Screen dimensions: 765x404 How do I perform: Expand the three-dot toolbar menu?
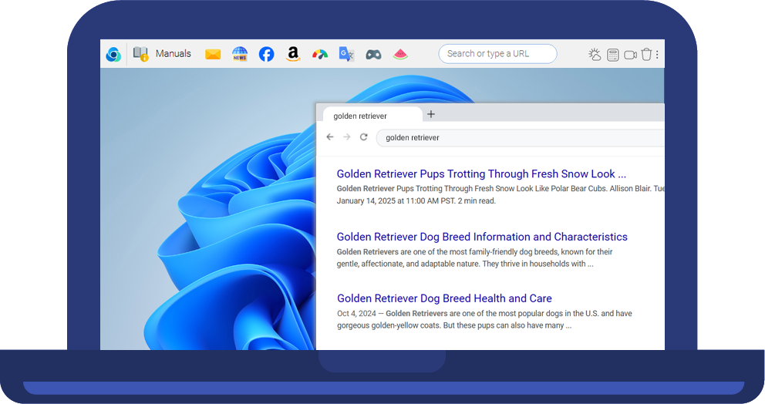[657, 55]
